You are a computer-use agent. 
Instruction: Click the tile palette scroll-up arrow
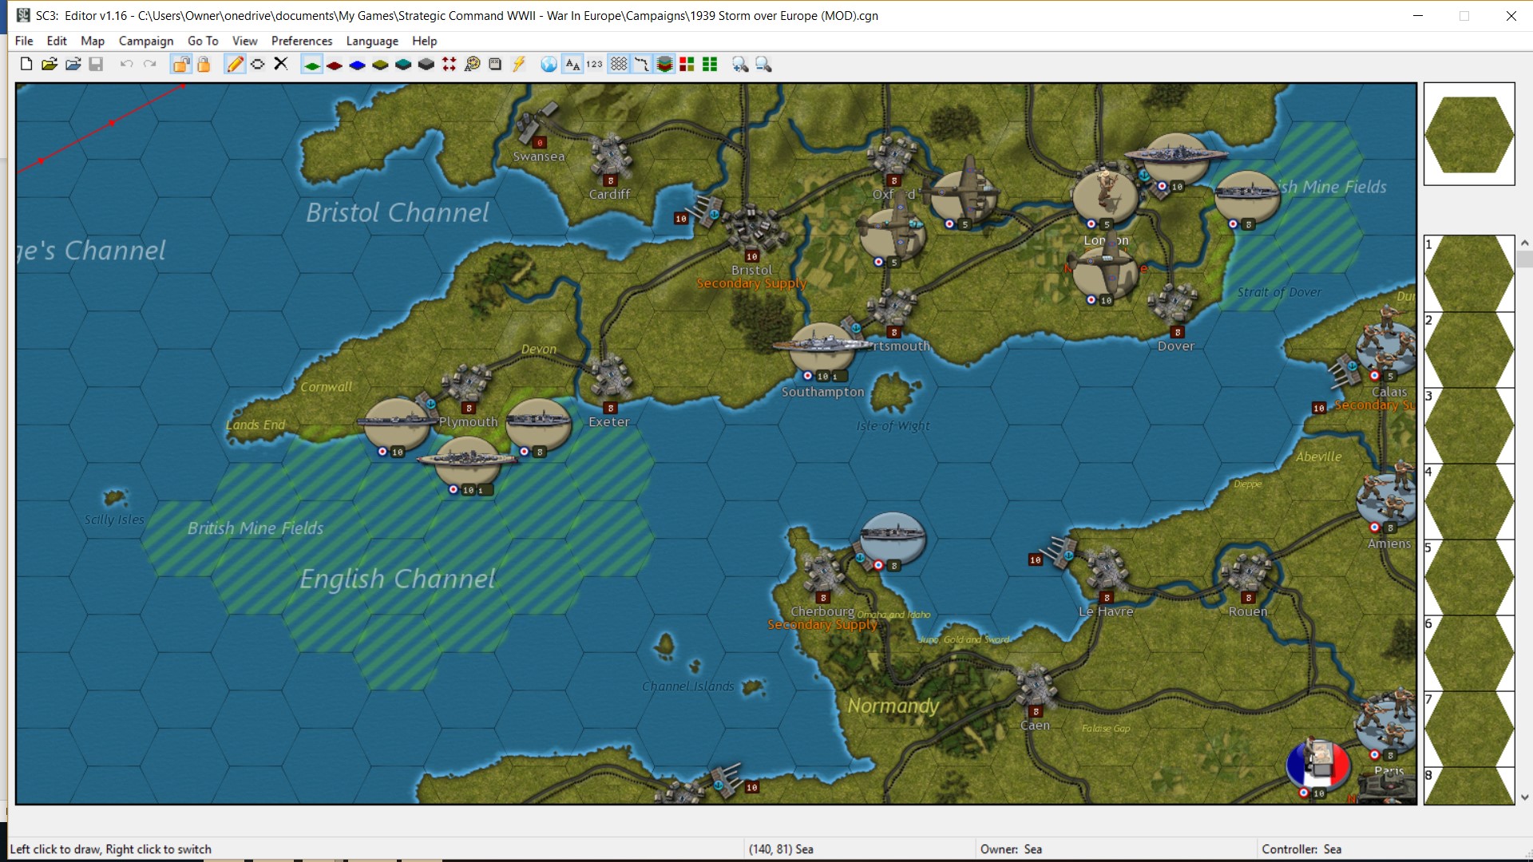click(x=1525, y=243)
